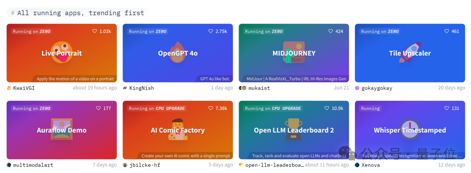This screenshot has height=173, width=471.
Task: Click 'about 19 hours ago' timestamp
Action: pyautogui.click(x=95, y=88)
